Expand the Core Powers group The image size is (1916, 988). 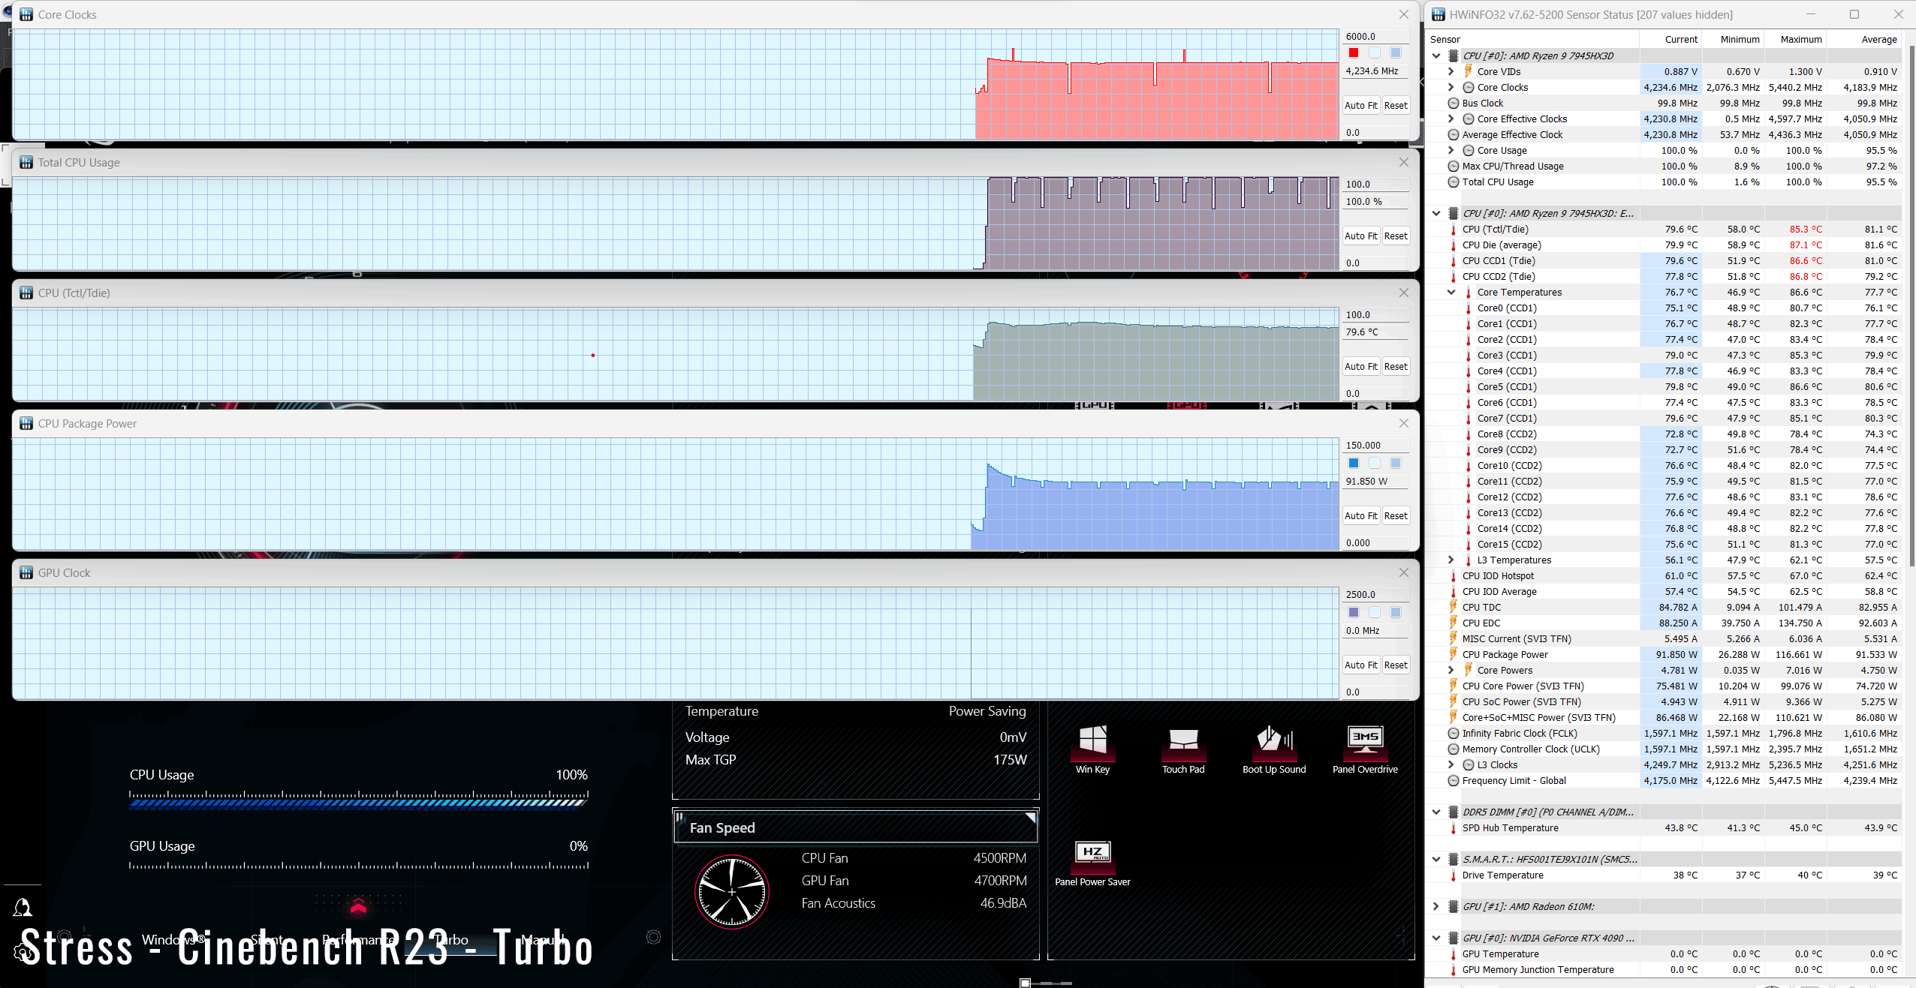[x=1451, y=670]
